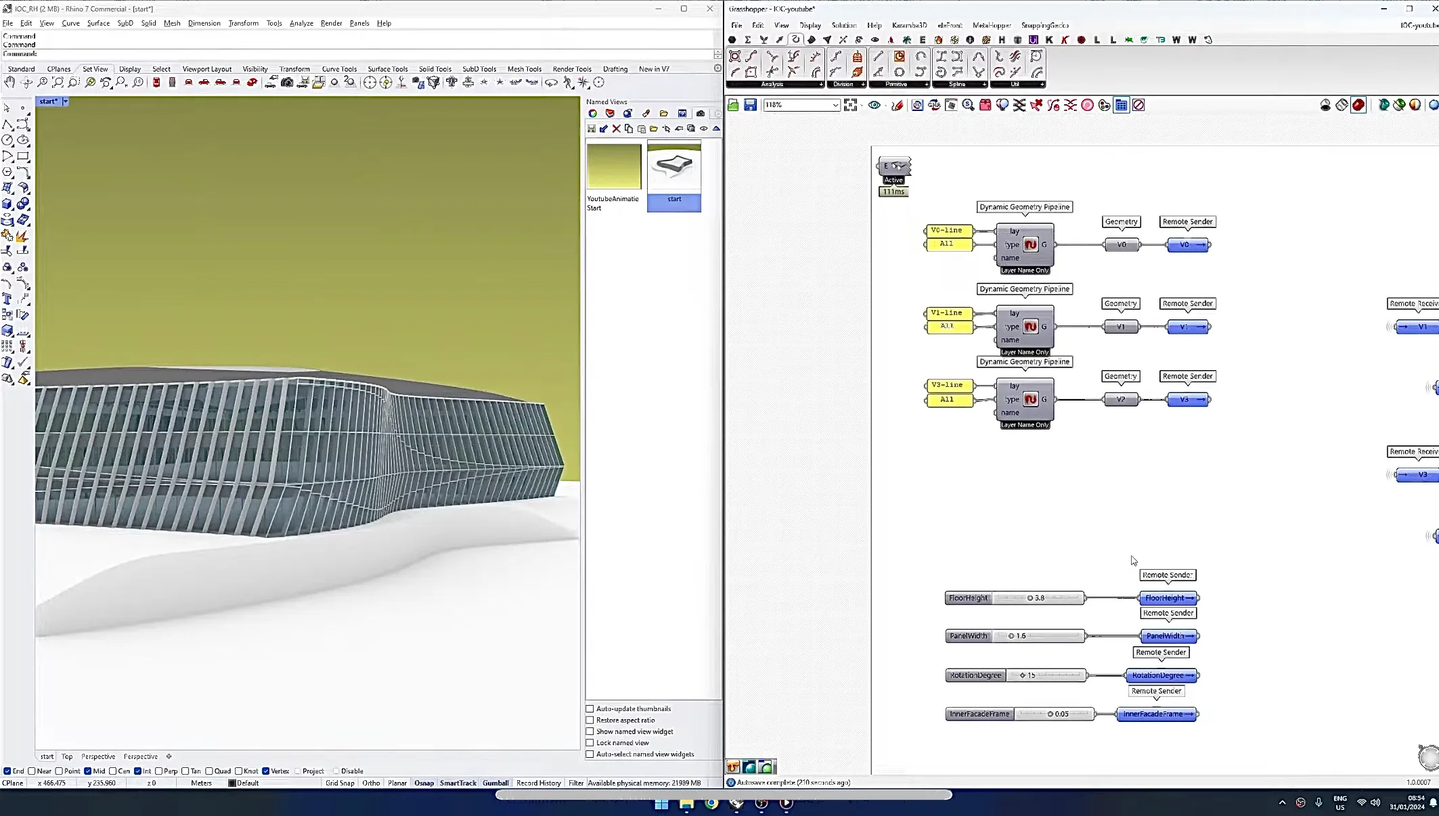The image size is (1439, 816).
Task: Toggle the Vertex osnap checkbox
Action: [x=266, y=771]
